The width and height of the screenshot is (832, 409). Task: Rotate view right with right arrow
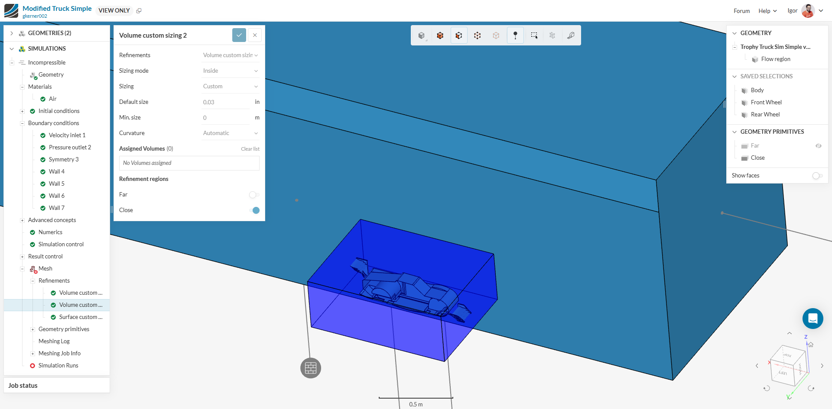[x=822, y=366]
